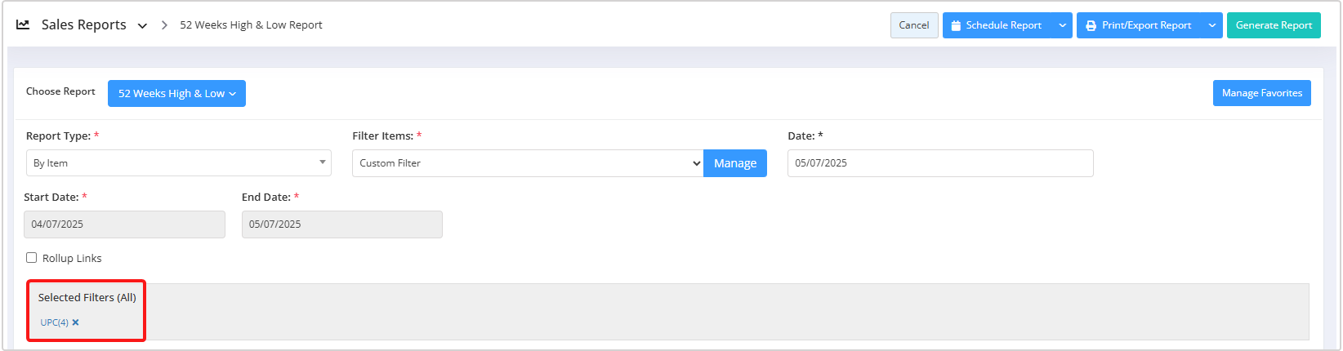The image size is (1343, 351).
Task: Expand the Print/Export Report dropdown arrow
Action: pyautogui.click(x=1212, y=25)
